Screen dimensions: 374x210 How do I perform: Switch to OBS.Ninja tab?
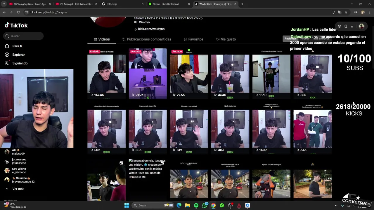coord(122,4)
